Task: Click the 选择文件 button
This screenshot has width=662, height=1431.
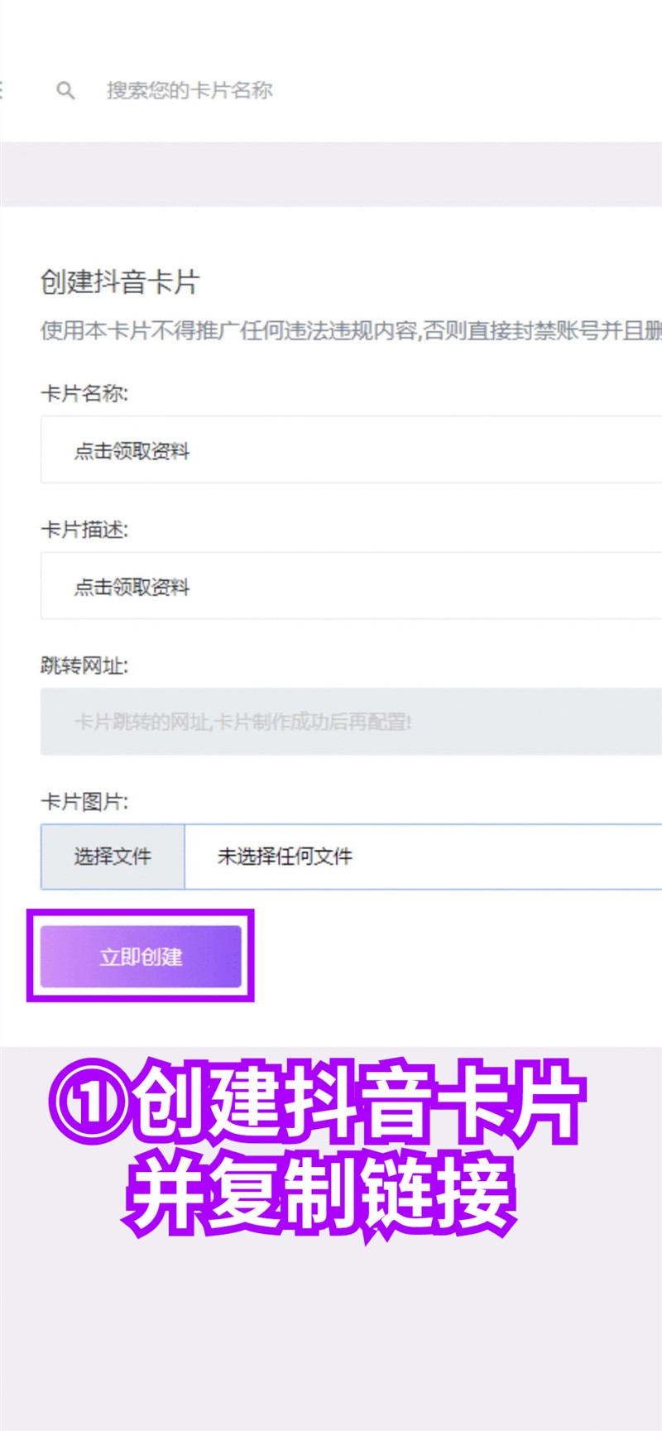Action: 113,857
